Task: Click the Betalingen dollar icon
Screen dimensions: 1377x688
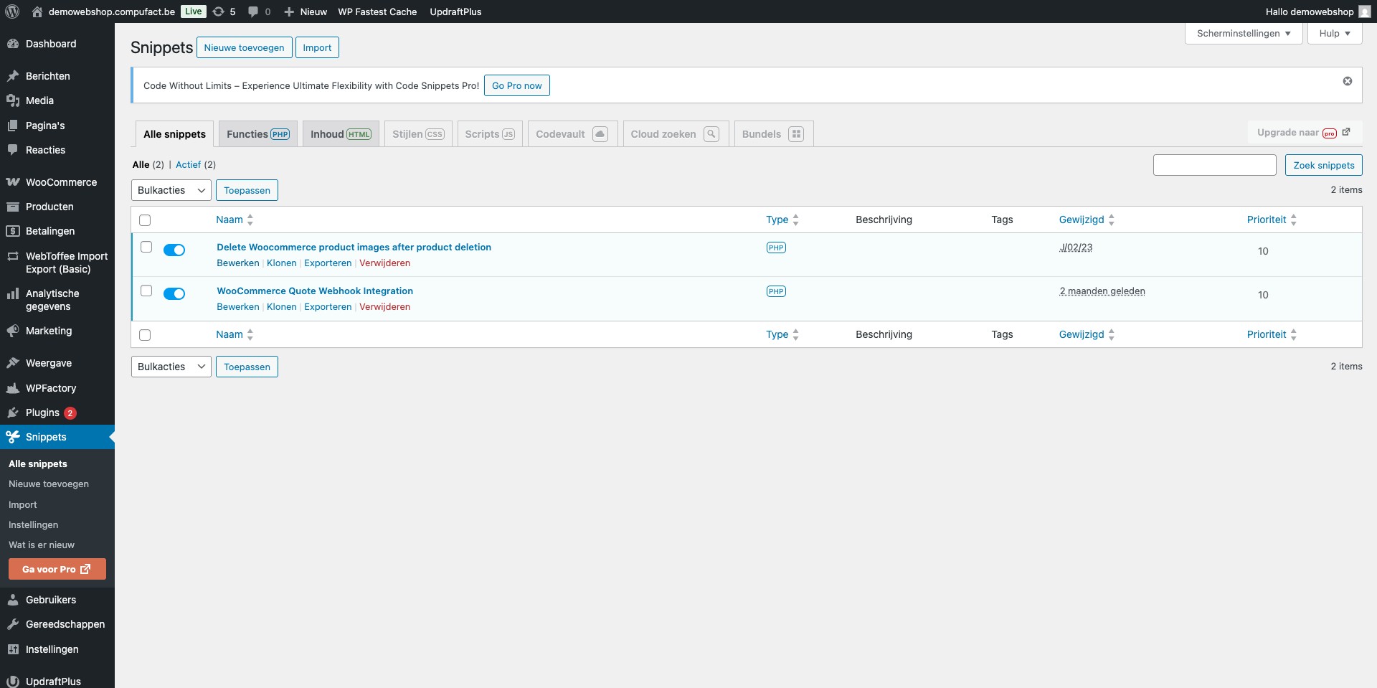Action: [x=13, y=231]
